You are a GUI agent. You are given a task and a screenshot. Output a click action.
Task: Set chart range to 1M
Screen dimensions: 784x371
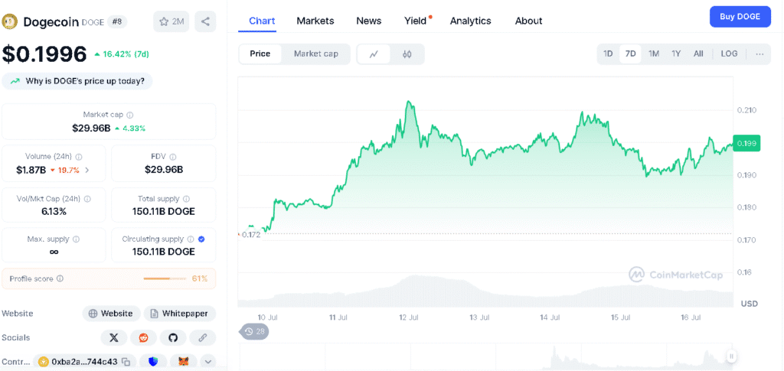[654, 54]
